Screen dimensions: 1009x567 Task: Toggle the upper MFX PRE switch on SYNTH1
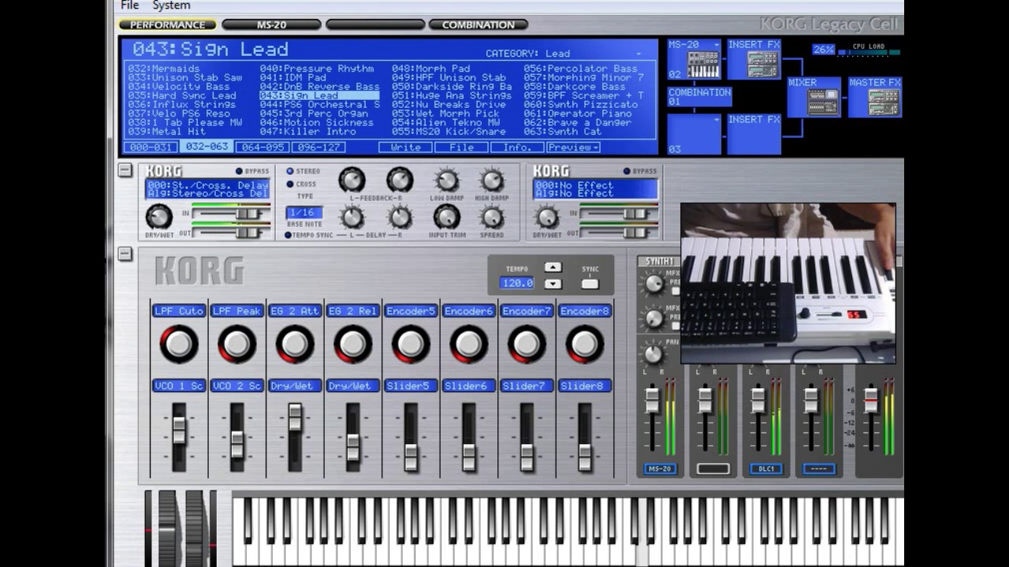(675, 291)
